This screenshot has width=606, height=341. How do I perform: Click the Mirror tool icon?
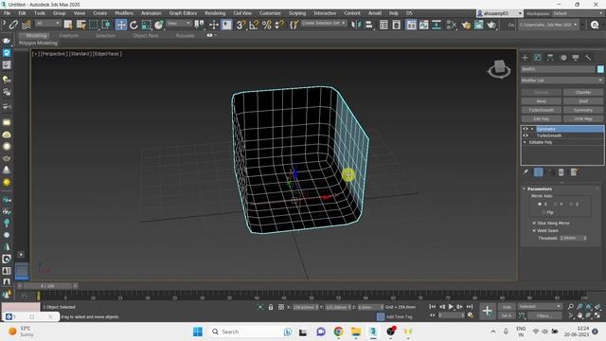(356, 25)
